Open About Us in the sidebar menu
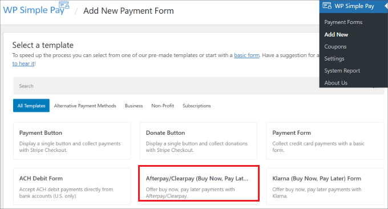 [336, 83]
